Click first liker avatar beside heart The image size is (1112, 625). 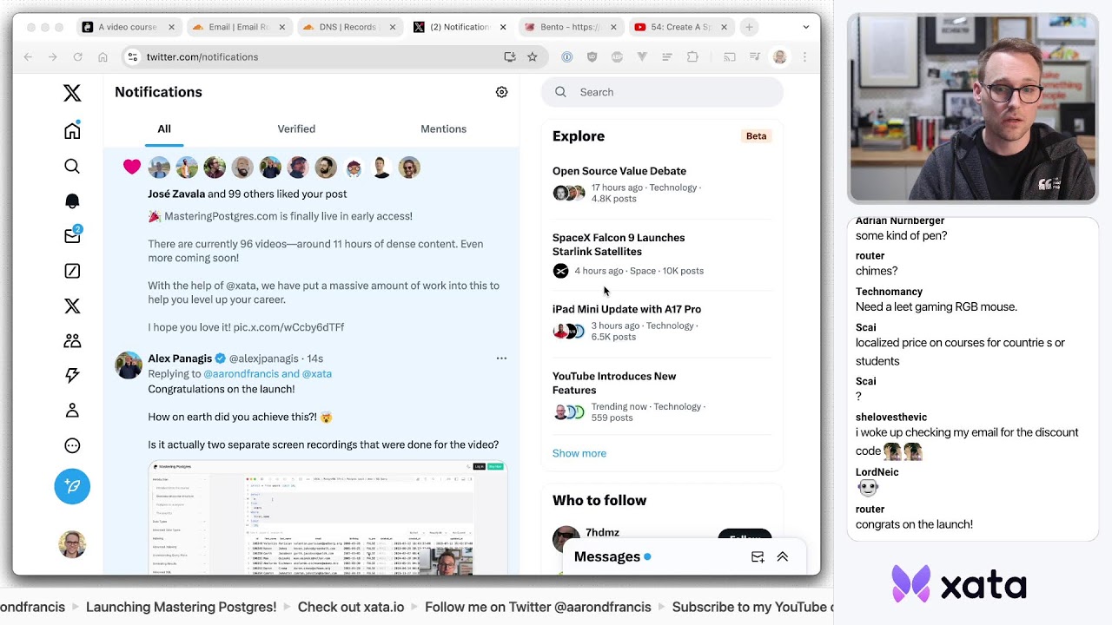159,168
